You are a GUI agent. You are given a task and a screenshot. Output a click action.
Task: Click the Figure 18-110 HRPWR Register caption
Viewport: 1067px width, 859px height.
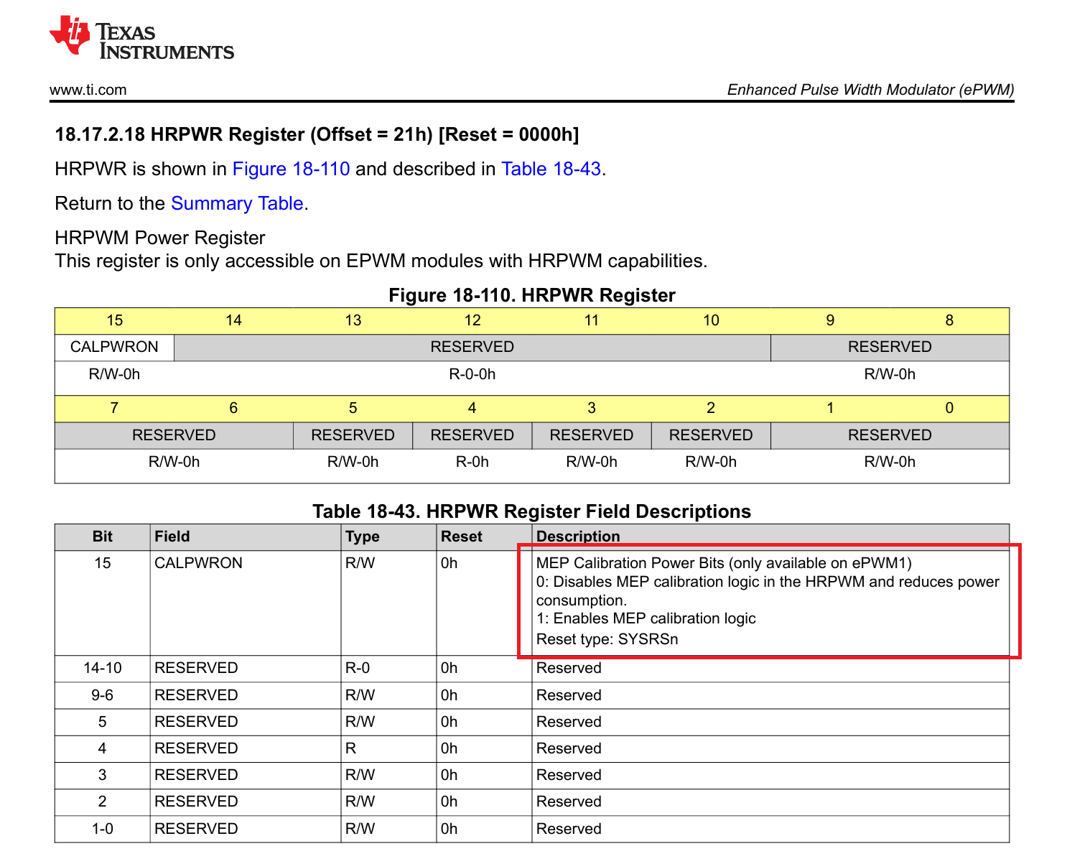point(532,295)
